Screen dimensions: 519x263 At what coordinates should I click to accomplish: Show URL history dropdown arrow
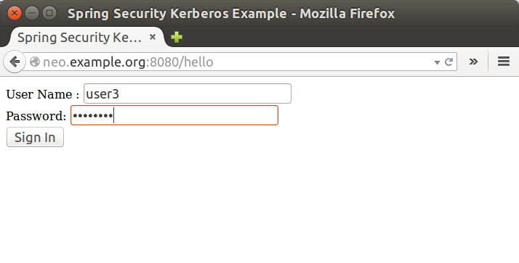437,62
